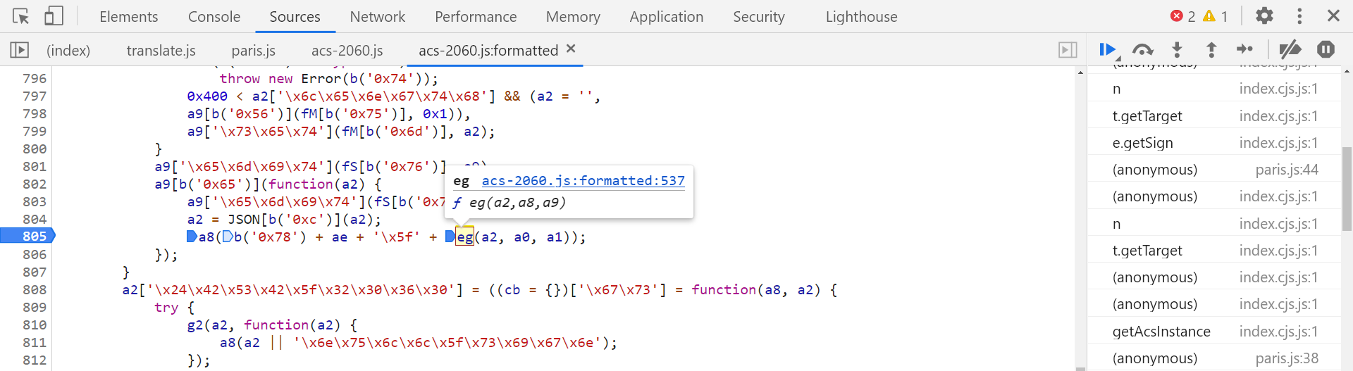Toggle device toolbar emulation
The width and height of the screenshot is (1353, 371).
[x=54, y=16]
